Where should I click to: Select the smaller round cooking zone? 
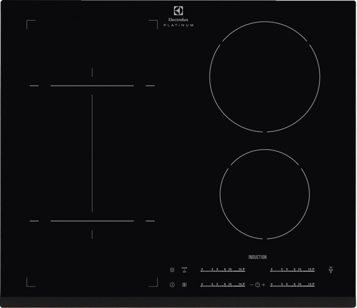pyautogui.click(x=265, y=194)
